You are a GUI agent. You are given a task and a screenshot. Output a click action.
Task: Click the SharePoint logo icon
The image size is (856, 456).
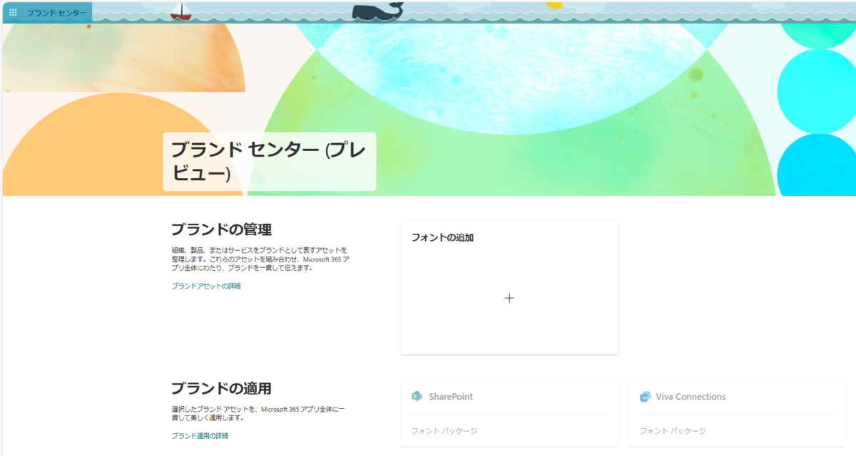click(417, 396)
